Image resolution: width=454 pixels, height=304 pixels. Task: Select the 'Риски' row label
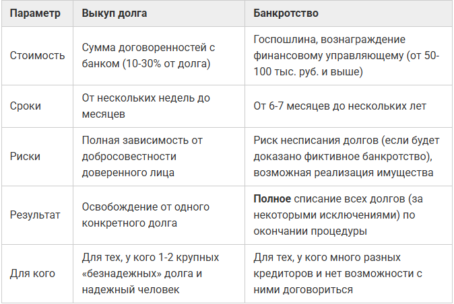point(25,156)
